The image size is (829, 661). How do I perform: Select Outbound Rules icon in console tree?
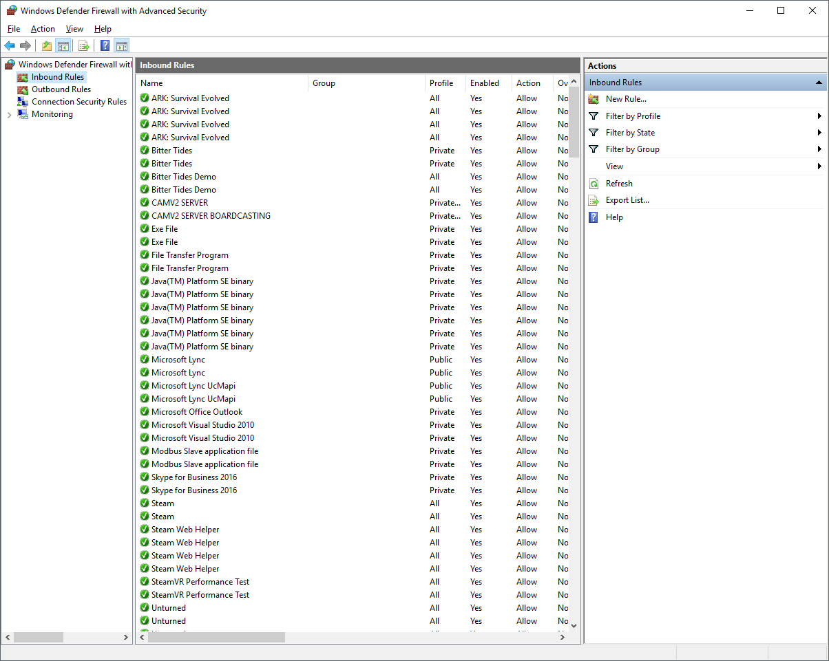pyautogui.click(x=23, y=89)
